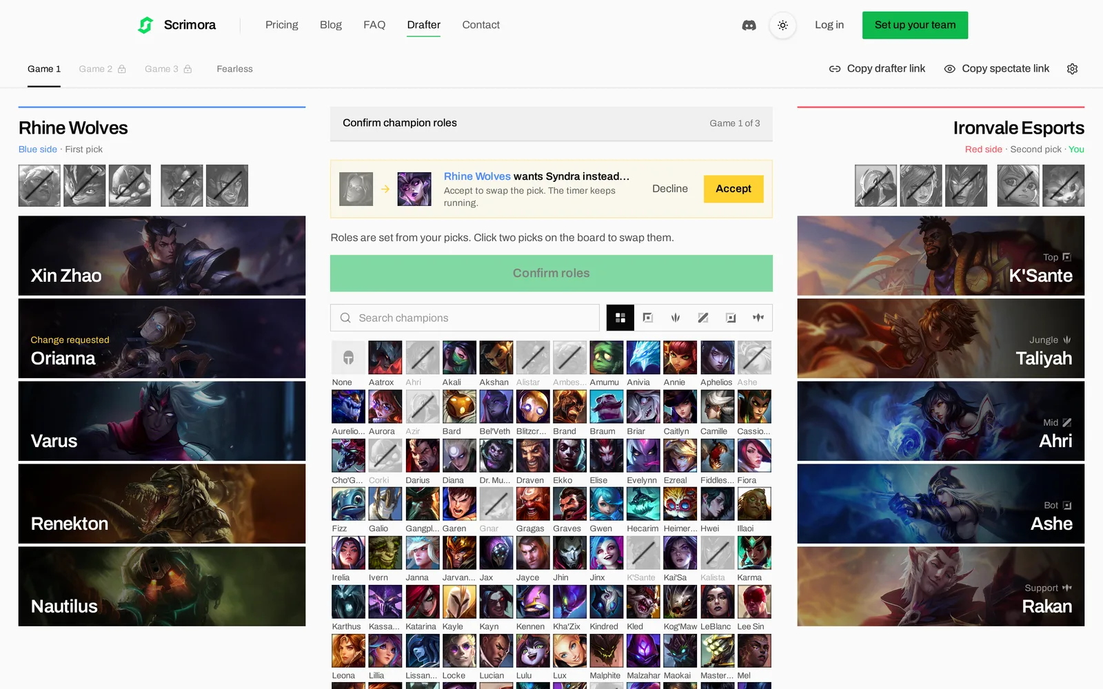Accept the Syndra swap request
The image size is (1103, 689).
click(733, 189)
